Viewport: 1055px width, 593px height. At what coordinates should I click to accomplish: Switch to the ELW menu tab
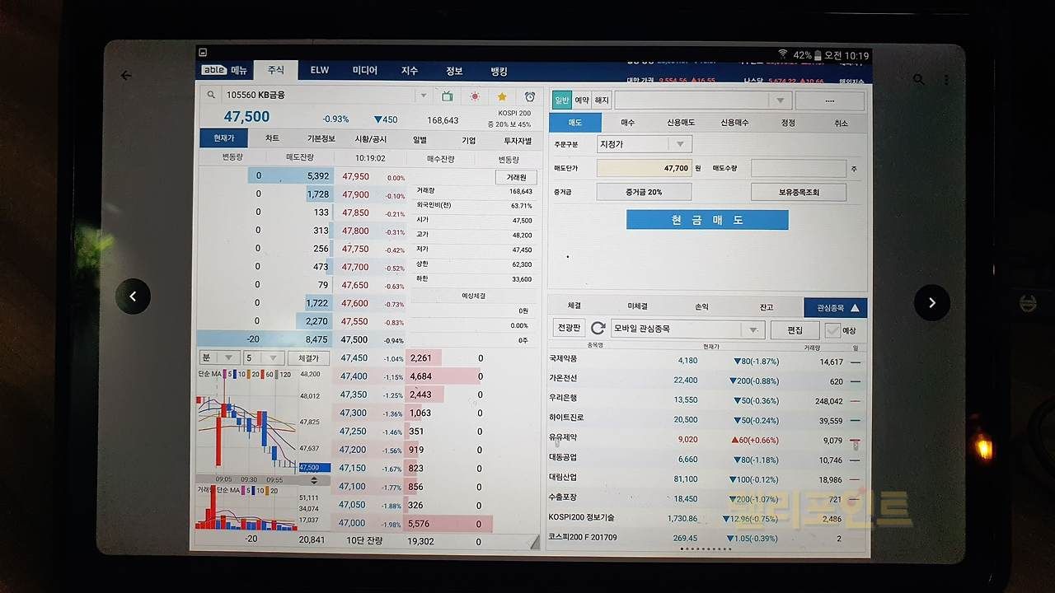point(320,71)
